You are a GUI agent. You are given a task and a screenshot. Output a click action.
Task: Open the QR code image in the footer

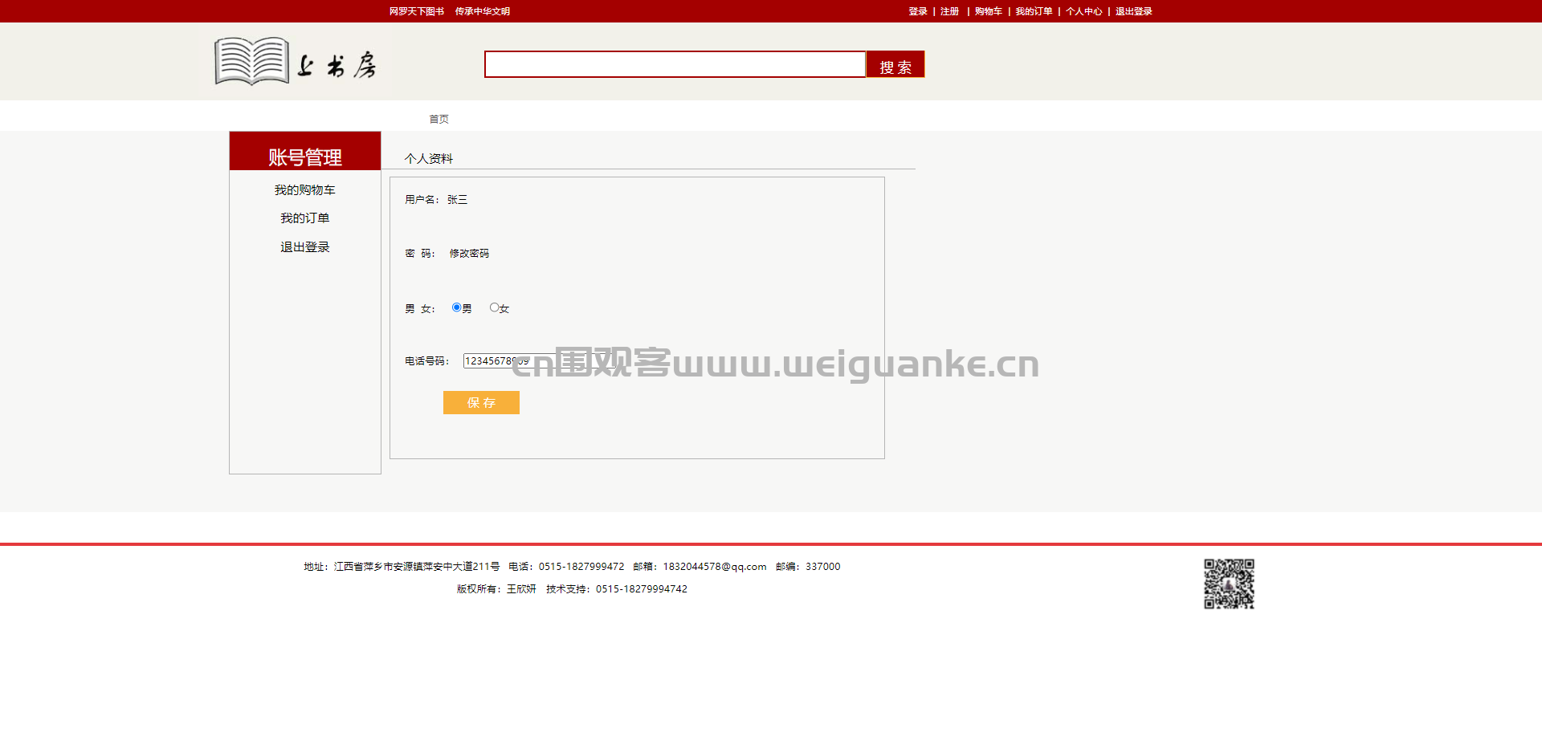(x=1229, y=584)
